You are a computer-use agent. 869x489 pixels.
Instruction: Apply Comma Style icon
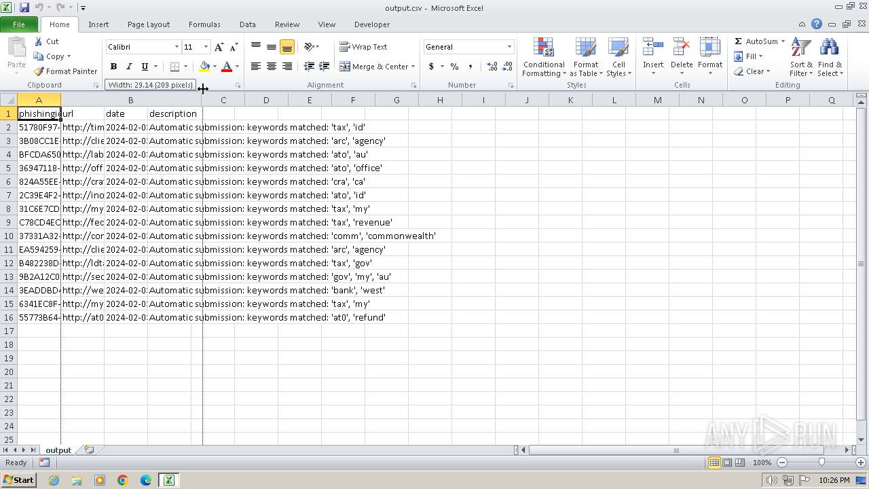point(470,67)
